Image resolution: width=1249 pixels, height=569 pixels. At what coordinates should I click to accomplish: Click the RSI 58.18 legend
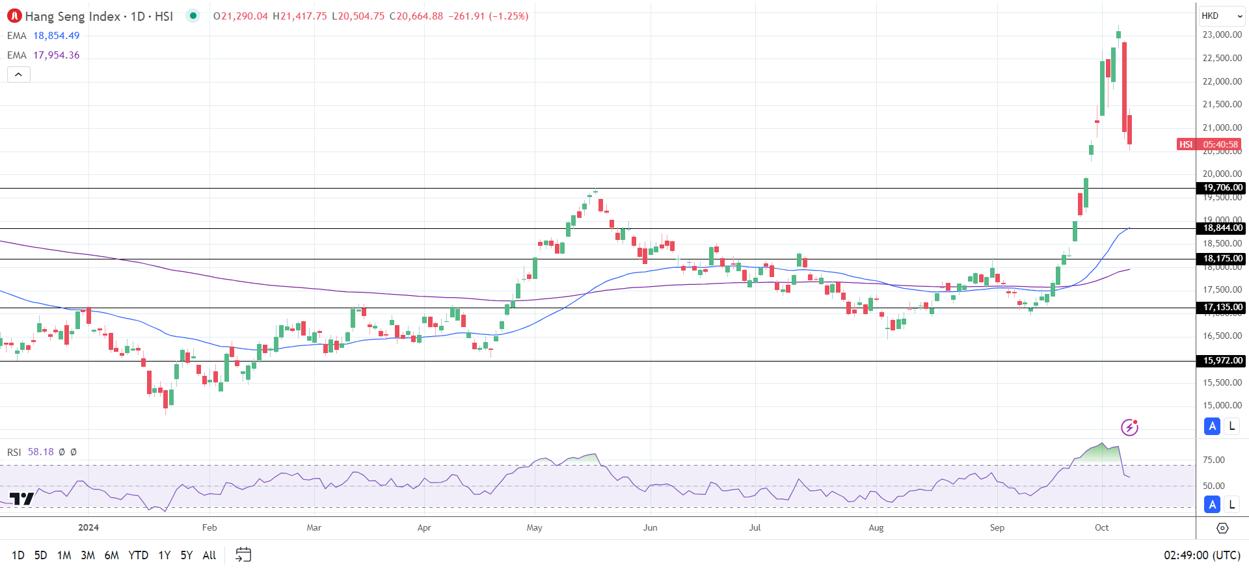point(31,452)
